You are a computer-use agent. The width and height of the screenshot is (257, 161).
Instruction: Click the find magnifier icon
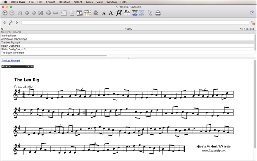(x=11, y=22)
